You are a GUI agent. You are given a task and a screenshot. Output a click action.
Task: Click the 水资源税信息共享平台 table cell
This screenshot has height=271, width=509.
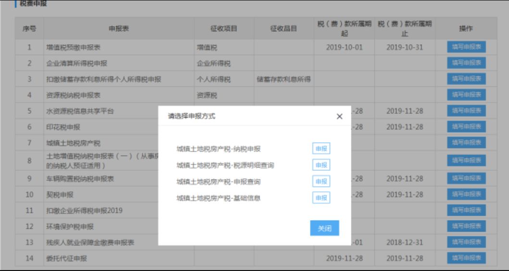click(x=101, y=111)
